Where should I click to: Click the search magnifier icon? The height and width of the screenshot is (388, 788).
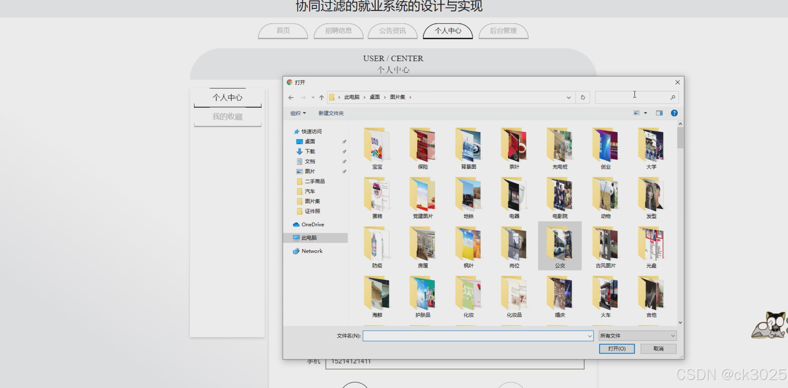tap(673, 98)
